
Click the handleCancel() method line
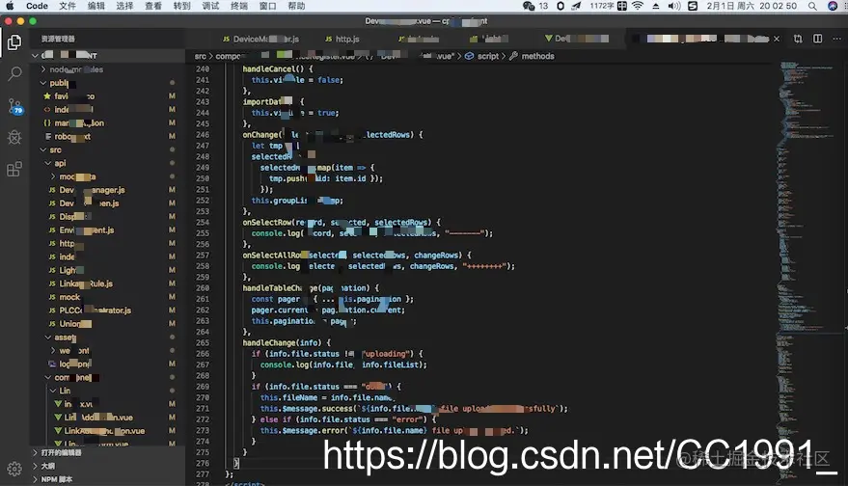[x=278, y=69]
